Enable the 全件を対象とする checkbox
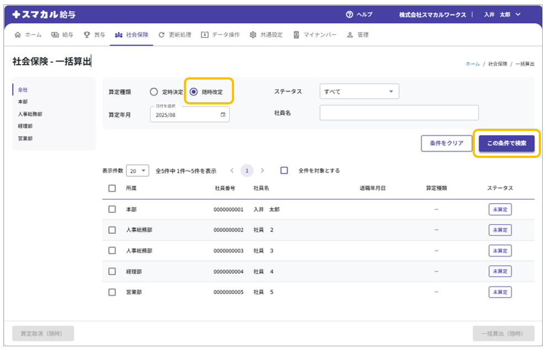This screenshot has height=349, width=546. pos(284,171)
